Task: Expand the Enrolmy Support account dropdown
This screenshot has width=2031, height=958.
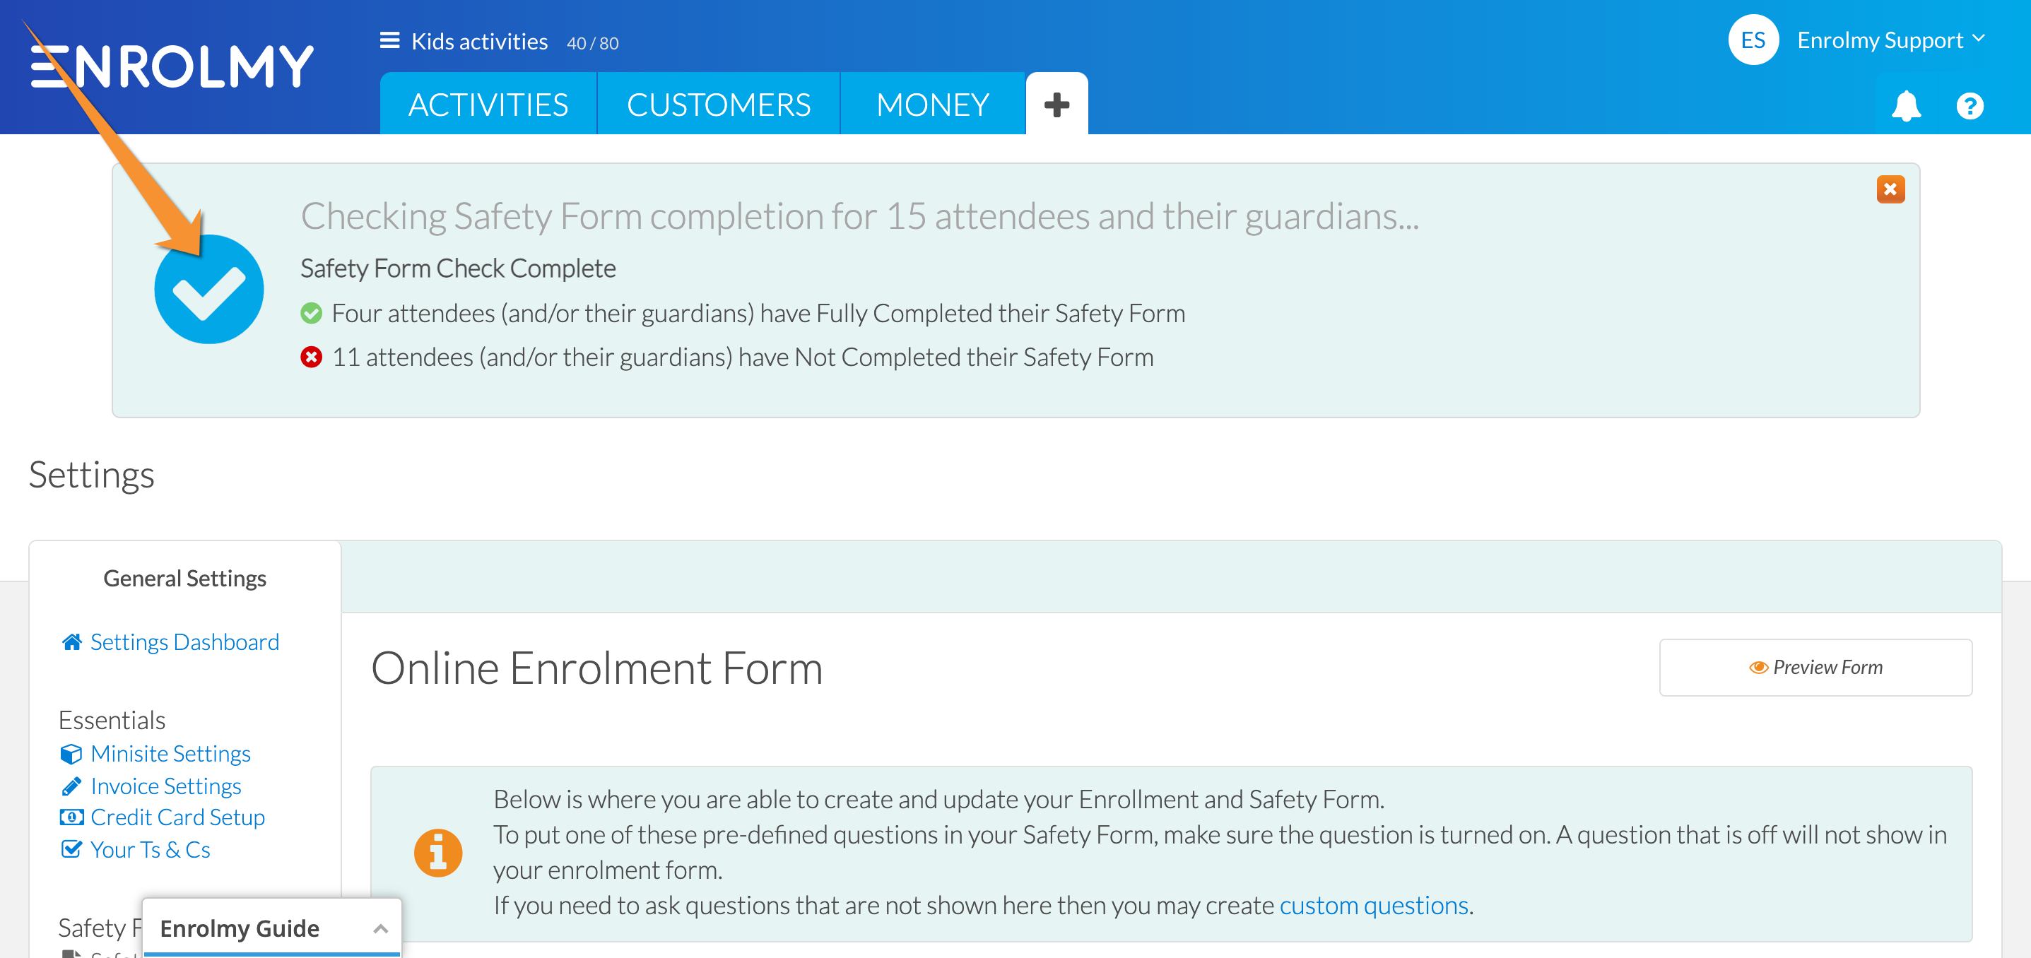Action: 1890,40
